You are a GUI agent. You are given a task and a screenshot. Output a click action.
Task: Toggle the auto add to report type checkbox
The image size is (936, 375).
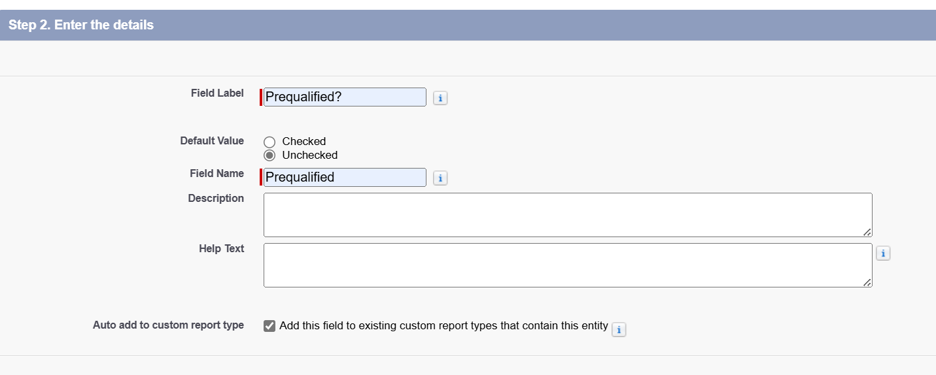(x=269, y=326)
